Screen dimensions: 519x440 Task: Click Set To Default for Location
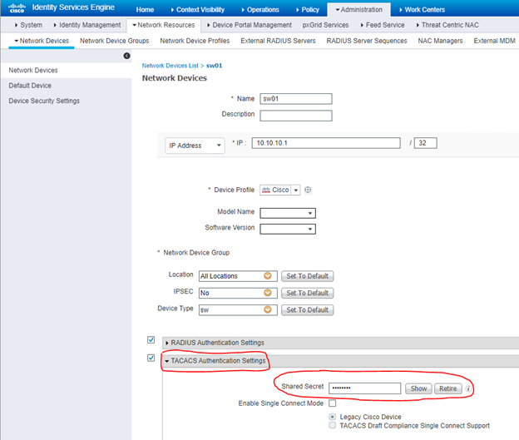307,276
